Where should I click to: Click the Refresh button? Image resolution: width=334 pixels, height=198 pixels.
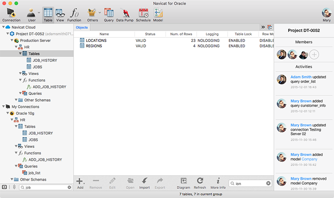[200, 183]
